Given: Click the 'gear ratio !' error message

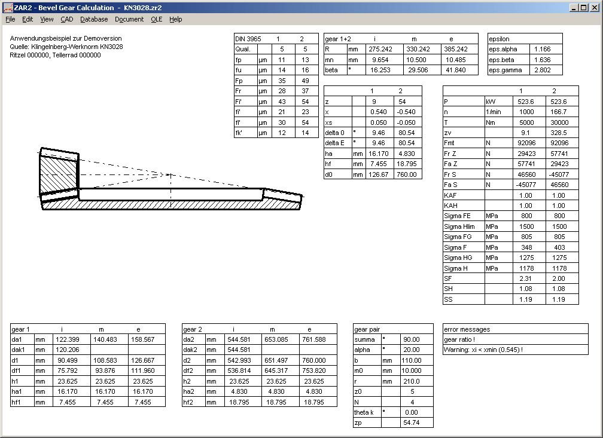Looking at the screenshot, I should [x=459, y=339].
